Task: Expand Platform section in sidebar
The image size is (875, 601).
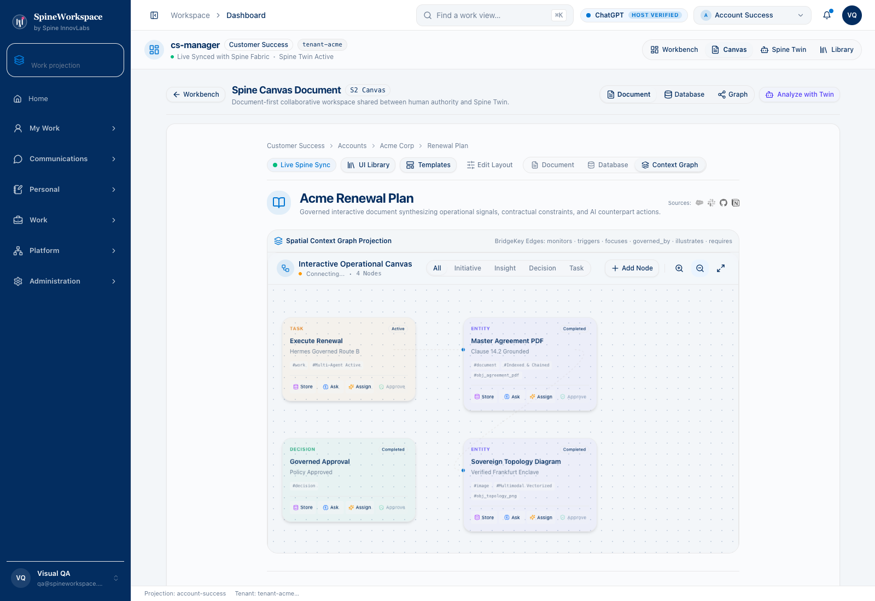Action: tap(65, 251)
